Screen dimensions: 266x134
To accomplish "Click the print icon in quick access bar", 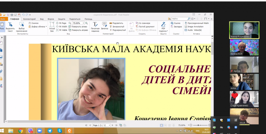I will coord(12,15).
